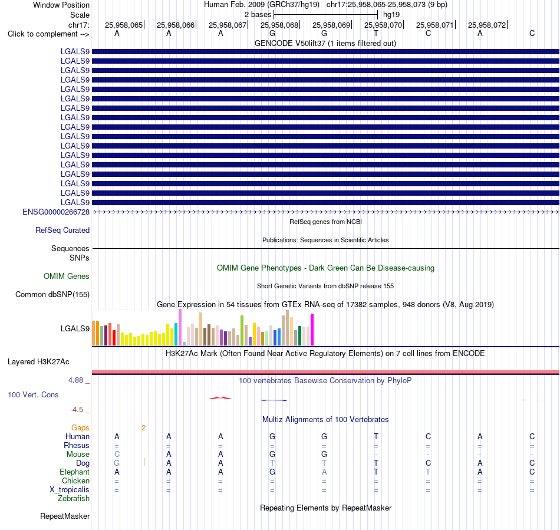Open the GENCODE V50lift37 track title
The image size is (560, 530).
325,43
